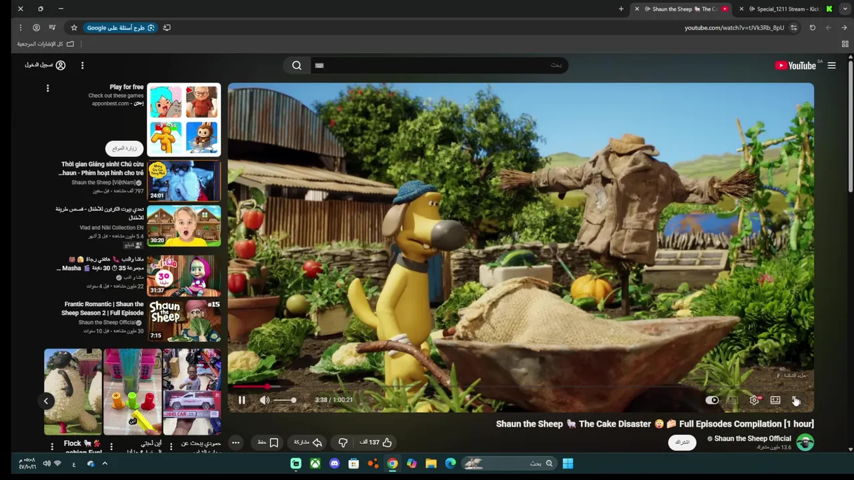This screenshot has width=854, height=480.
Task: Open the 24:01 Christmas video thumbnail
Action: point(183,181)
